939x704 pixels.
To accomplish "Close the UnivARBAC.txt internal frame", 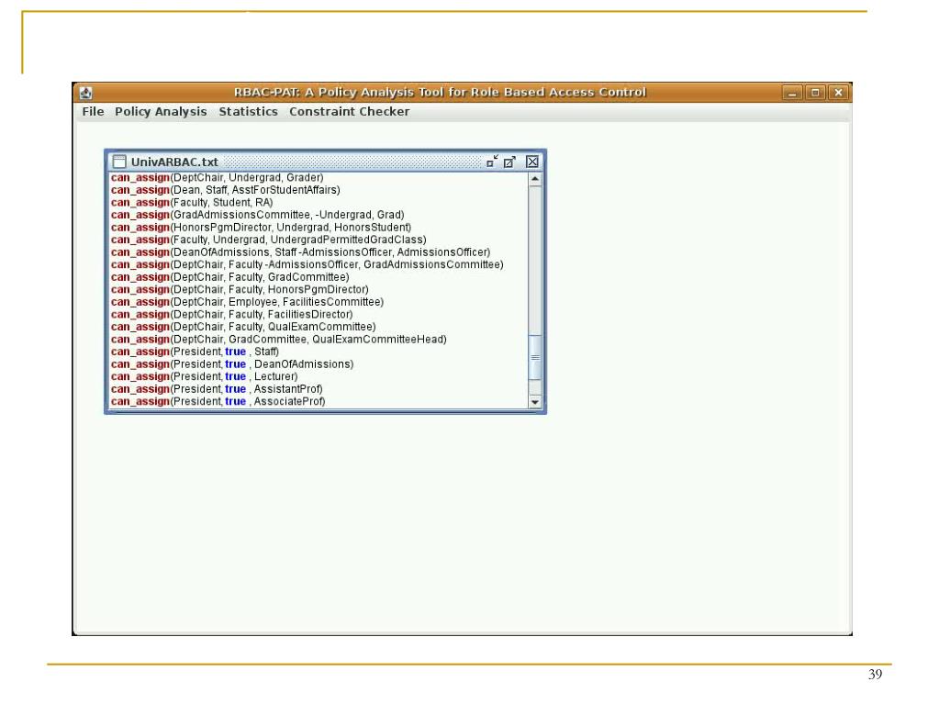I will pos(531,162).
